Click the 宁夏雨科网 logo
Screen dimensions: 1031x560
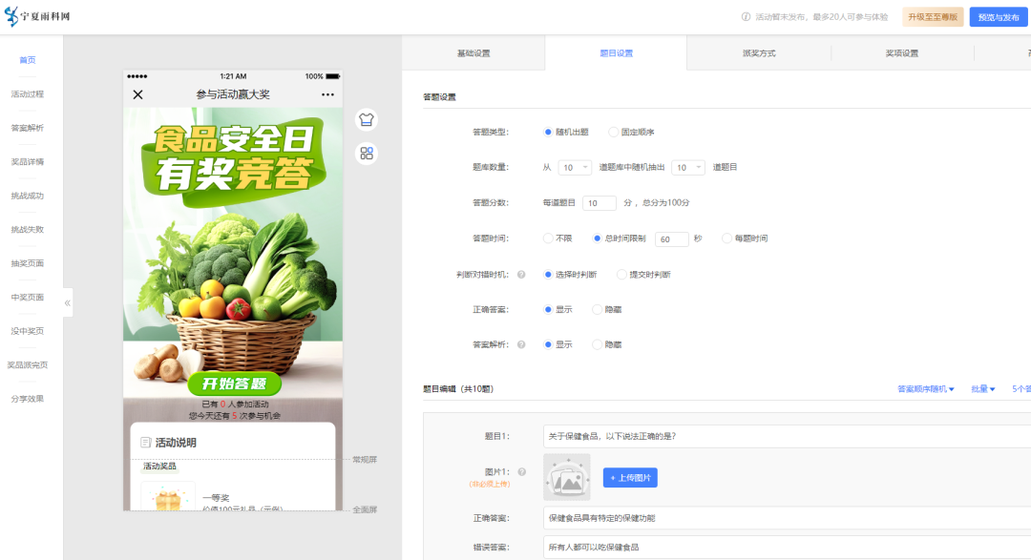(x=37, y=16)
